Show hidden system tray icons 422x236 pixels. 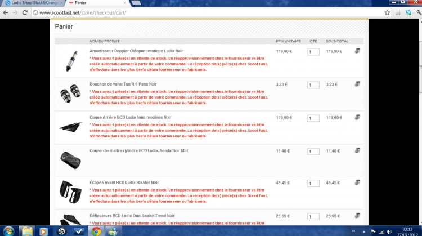[364, 232]
